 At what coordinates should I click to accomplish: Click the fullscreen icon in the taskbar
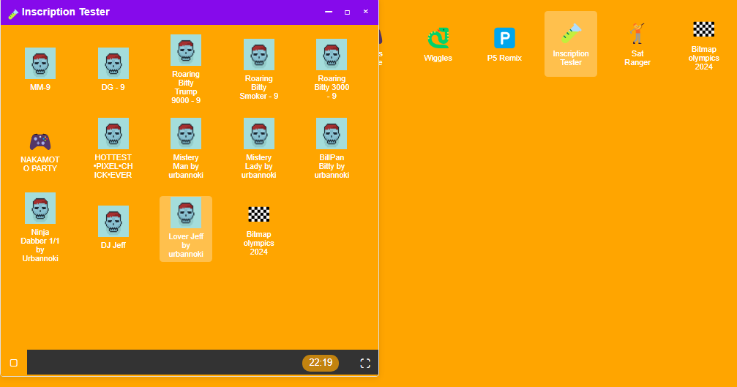pyautogui.click(x=365, y=363)
